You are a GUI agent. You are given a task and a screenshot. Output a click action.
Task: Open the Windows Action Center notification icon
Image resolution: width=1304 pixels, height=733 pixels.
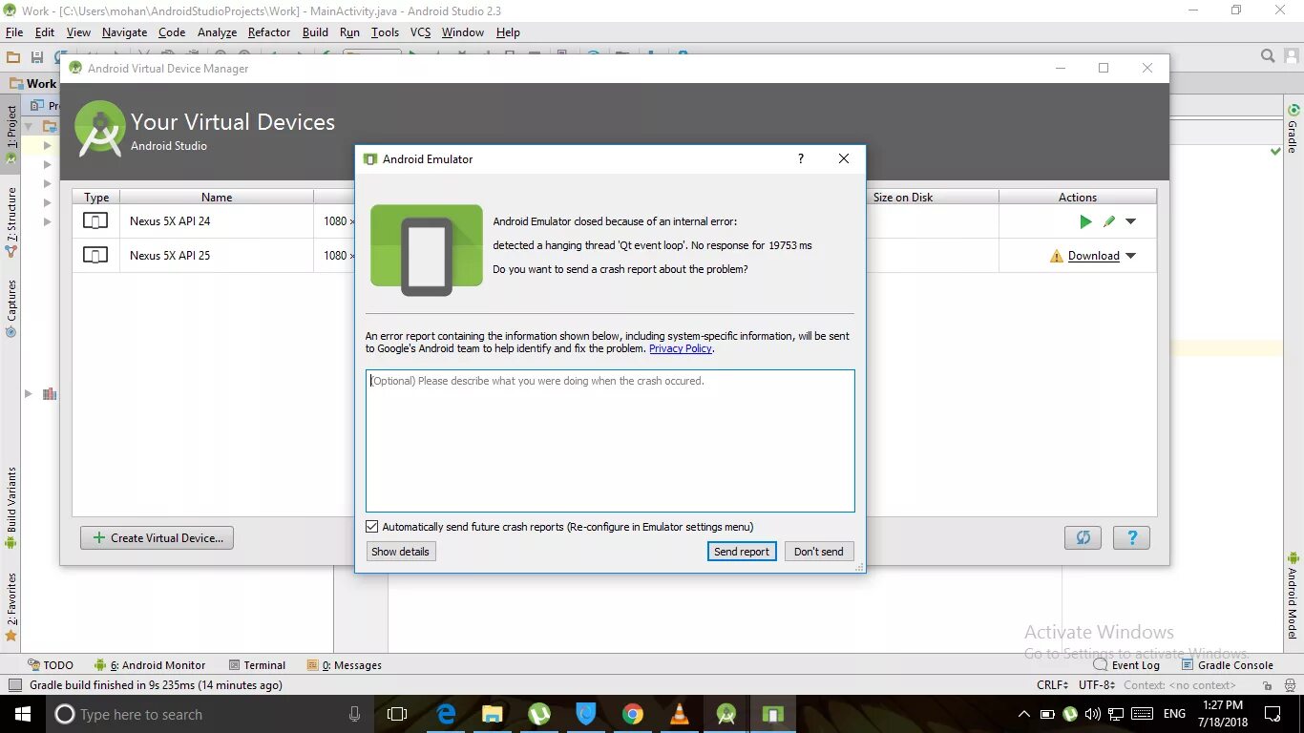click(x=1272, y=714)
